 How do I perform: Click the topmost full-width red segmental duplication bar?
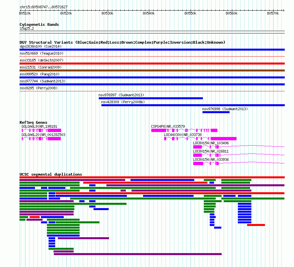152,177
